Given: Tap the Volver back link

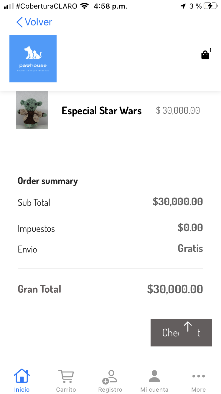Looking at the screenshot, I should tap(34, 22).
